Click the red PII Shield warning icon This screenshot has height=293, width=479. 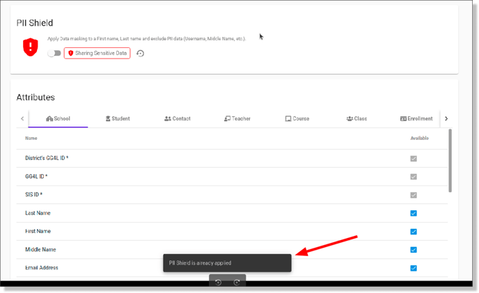[x=31, y=47]
